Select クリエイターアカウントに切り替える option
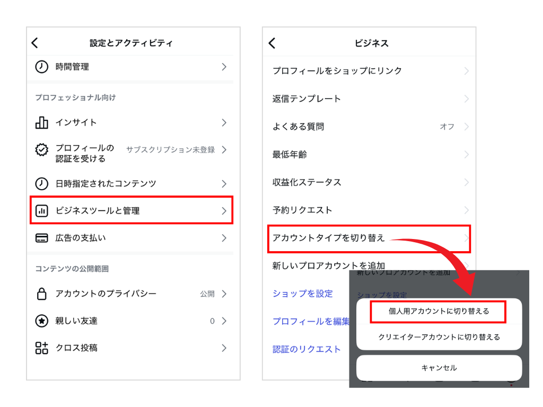Viewport: 543px width, 407px height. 439,336
